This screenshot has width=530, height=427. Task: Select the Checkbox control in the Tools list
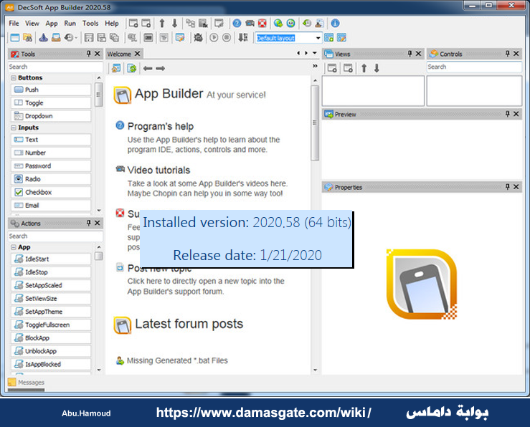coord(51,192)
